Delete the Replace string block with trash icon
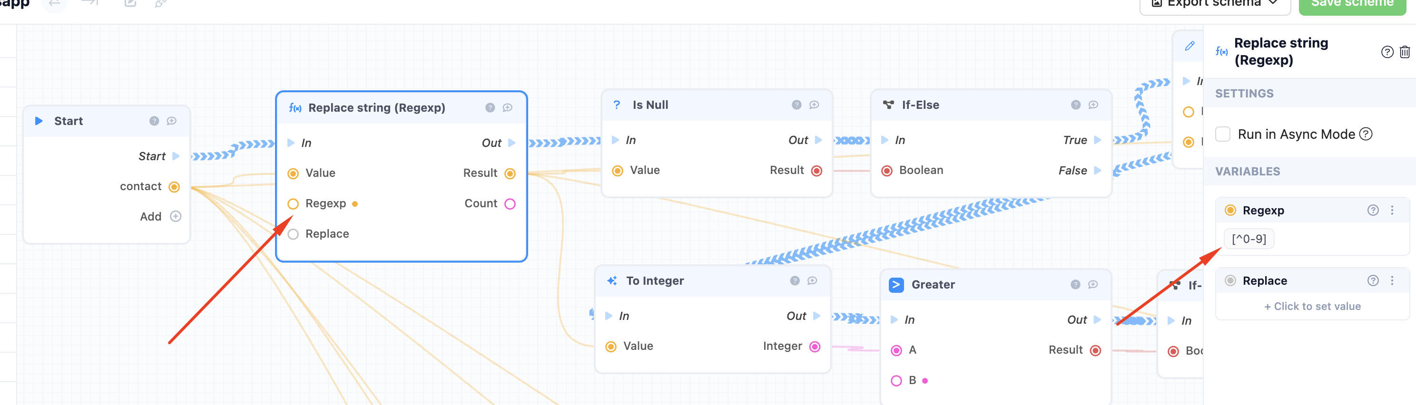The image size is (1416, 405). click(1405, 52)
